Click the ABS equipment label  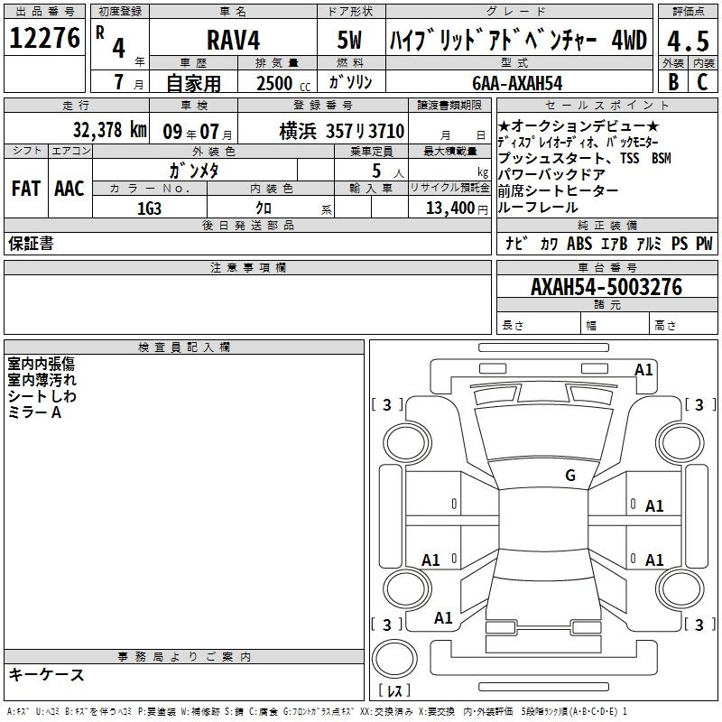point(579,243)
